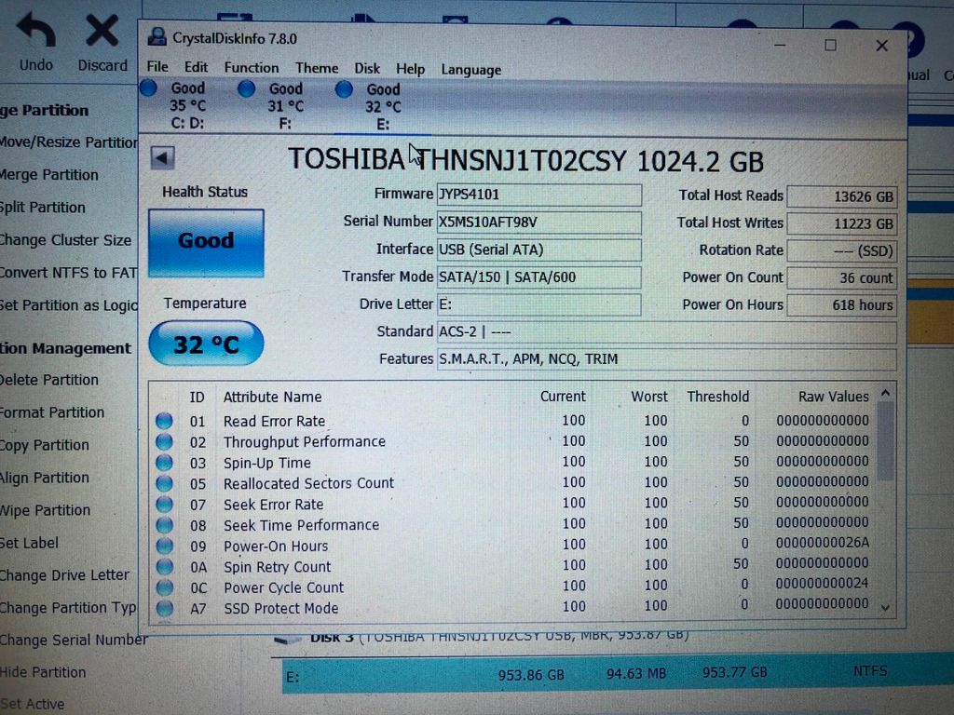
Task: Open the Disk menu
Action: click(x=367, y=69)
